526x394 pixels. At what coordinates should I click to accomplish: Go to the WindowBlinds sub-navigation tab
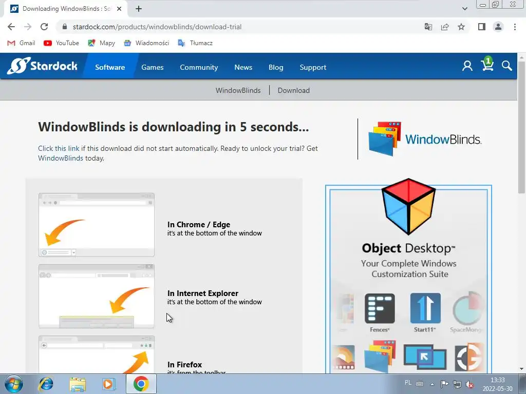coord(238,90)
